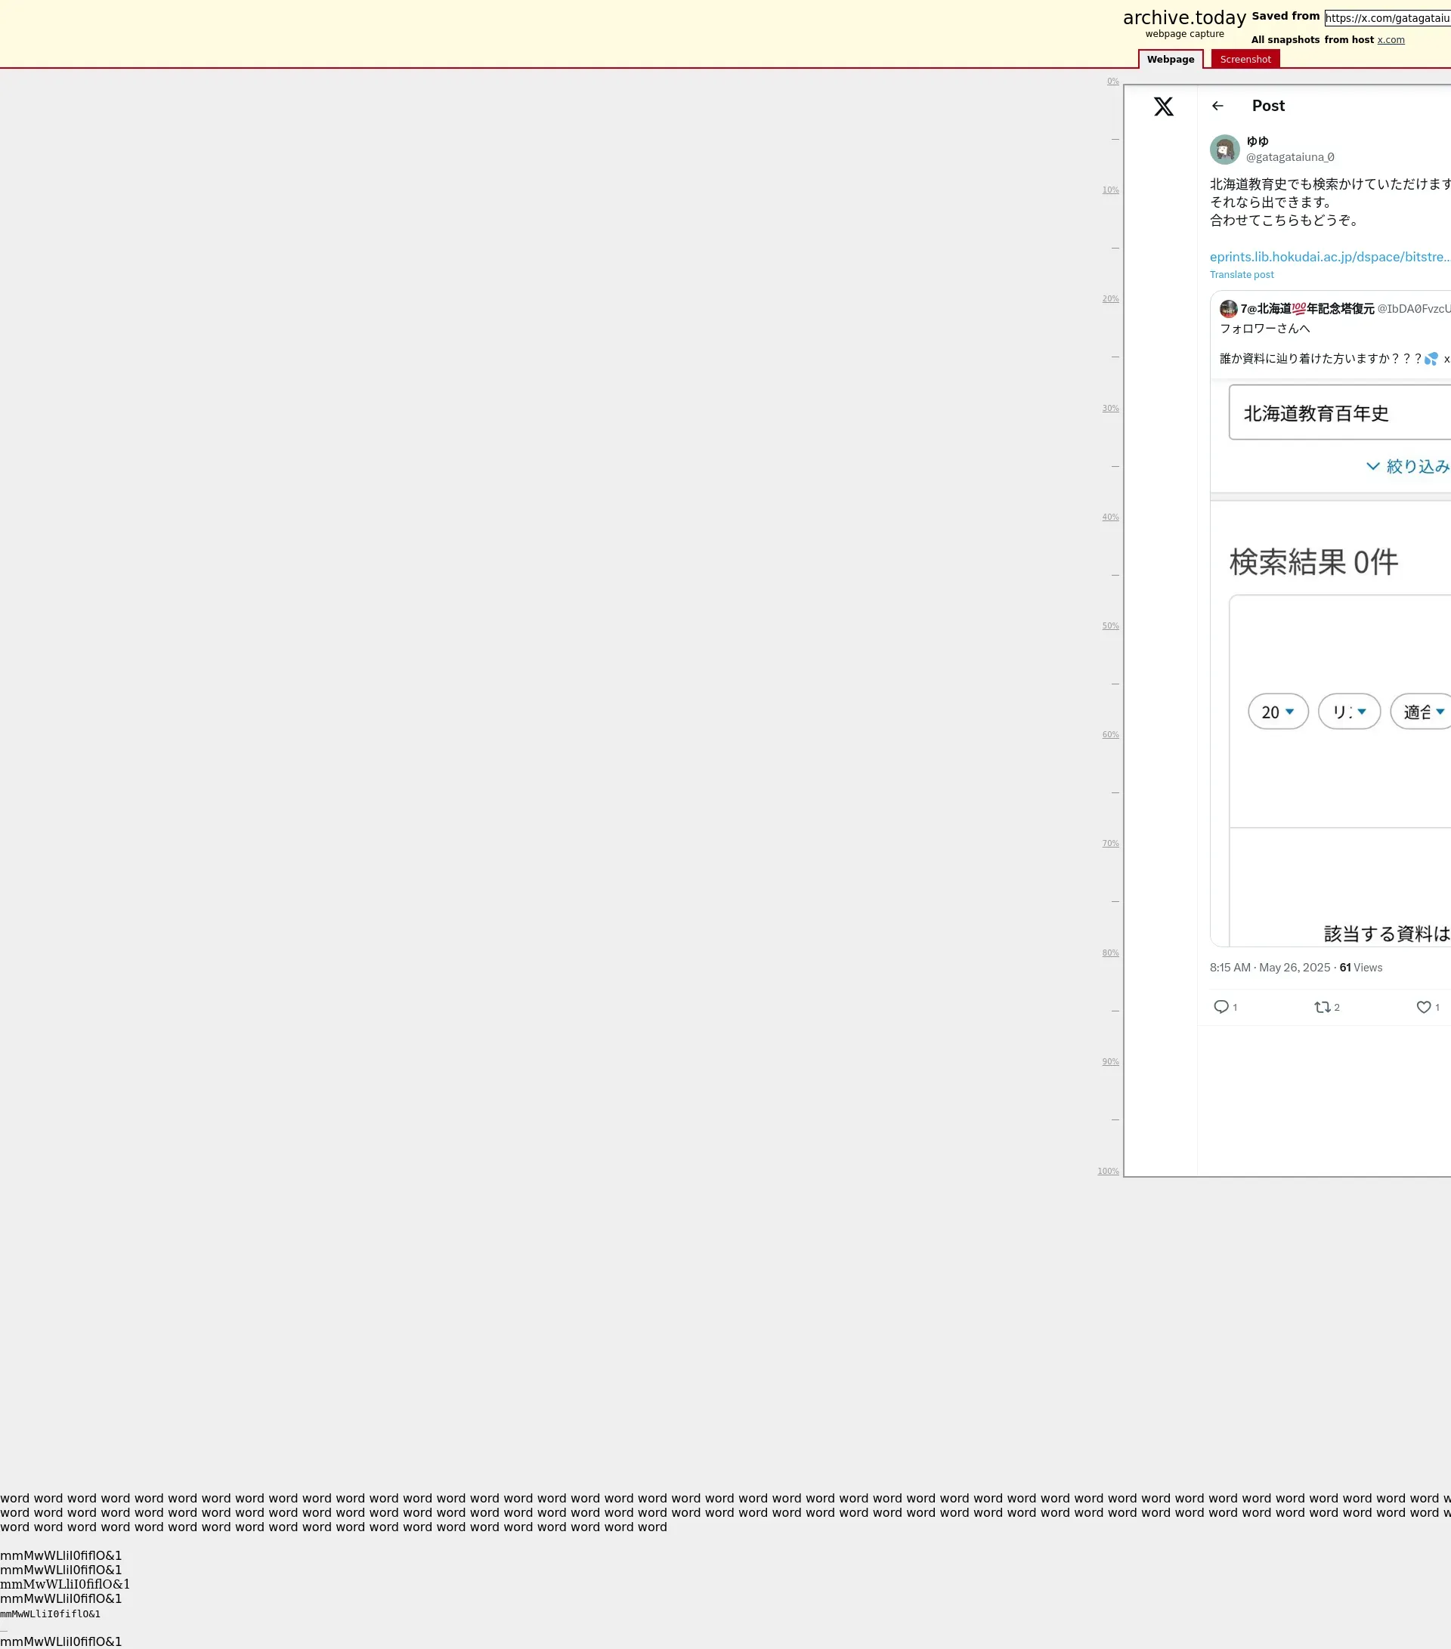Open the x.com host snapshots link
This screenshot has height=1649, width=1451.
1391,39
